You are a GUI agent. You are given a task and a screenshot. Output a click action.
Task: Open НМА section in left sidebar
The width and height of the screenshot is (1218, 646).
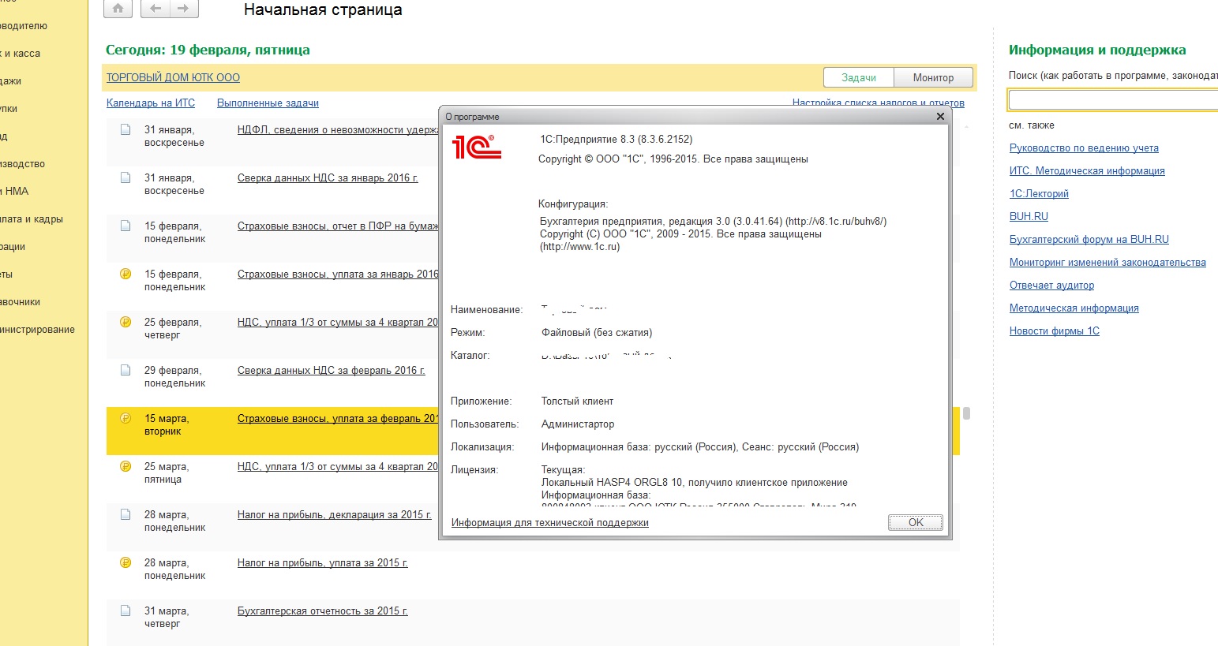[x=16, y=191]
